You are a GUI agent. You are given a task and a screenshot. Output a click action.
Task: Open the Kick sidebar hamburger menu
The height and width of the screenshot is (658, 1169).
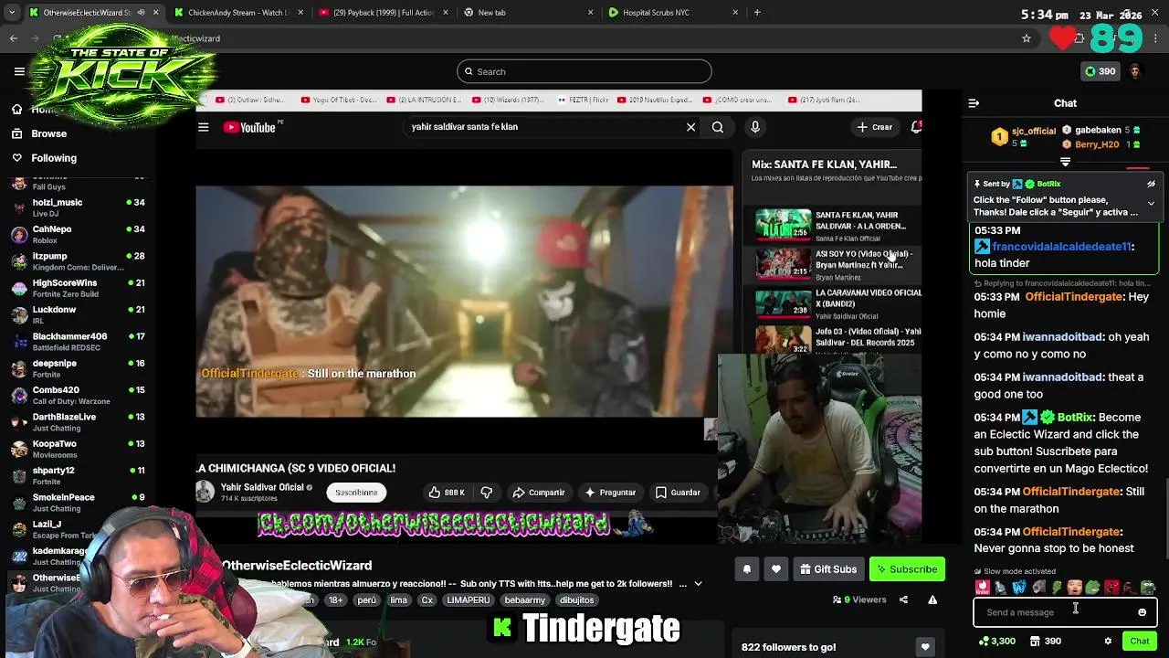click(x=19, y=71)
